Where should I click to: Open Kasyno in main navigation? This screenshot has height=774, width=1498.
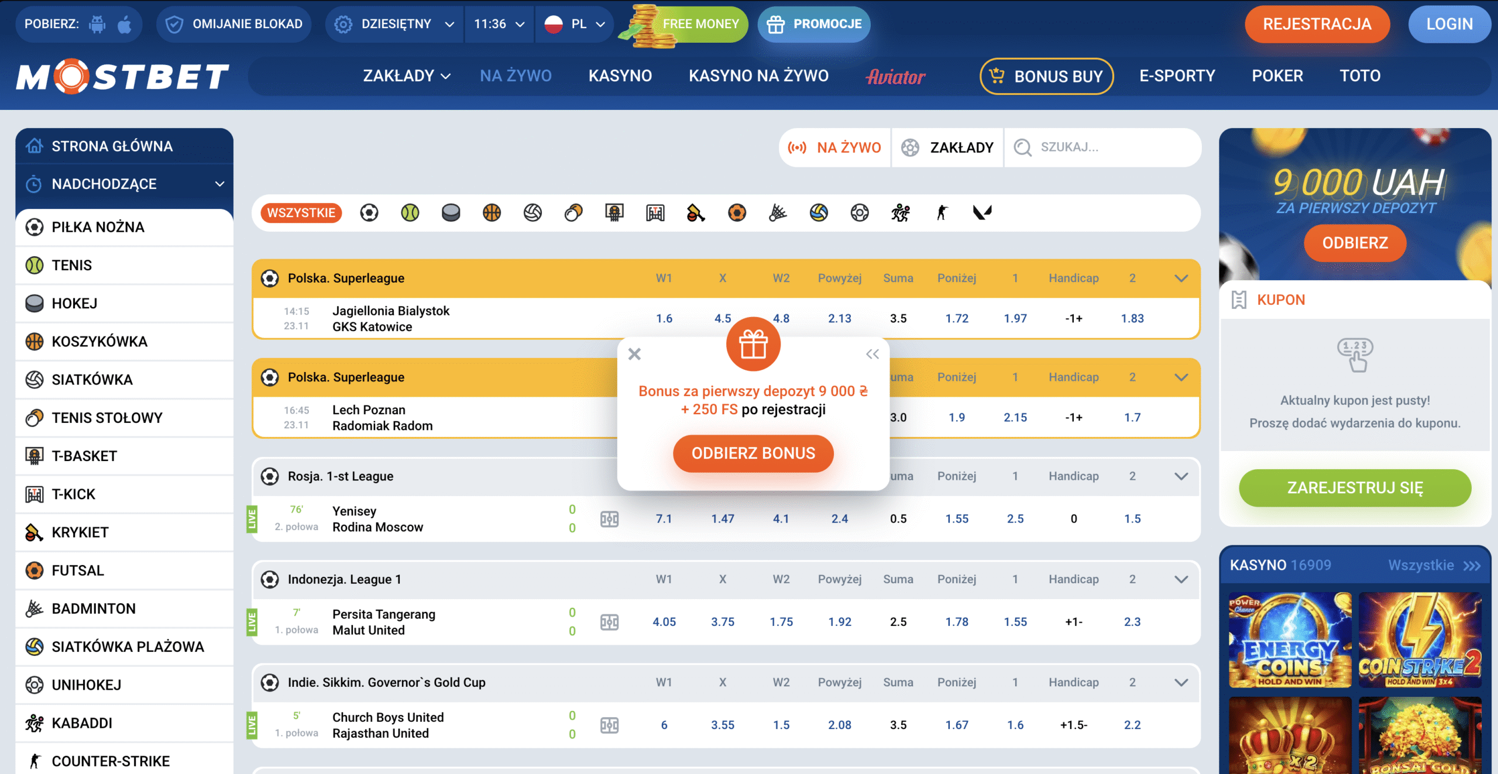tap(620, 76)
